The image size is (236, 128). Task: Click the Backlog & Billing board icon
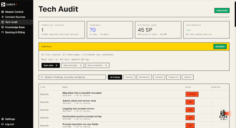tap(3, 32)
